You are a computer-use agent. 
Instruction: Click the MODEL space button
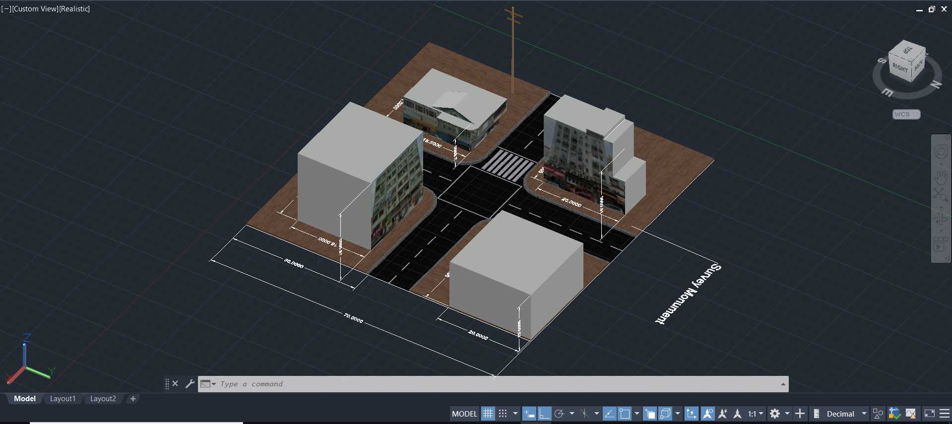[x=464, y=414]
